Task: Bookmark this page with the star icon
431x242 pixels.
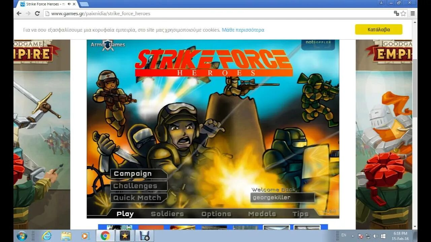Action: [403, 13]
